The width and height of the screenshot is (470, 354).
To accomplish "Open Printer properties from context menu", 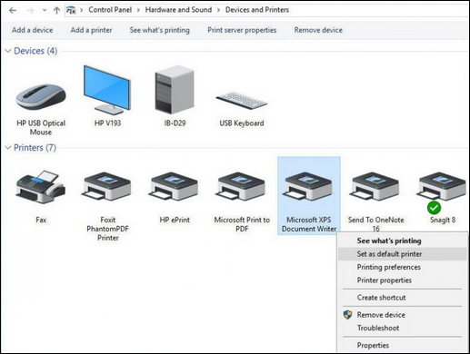I will (x=385, y=280).
